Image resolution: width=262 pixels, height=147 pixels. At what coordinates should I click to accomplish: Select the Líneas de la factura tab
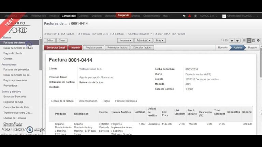(x=62, y=101)
